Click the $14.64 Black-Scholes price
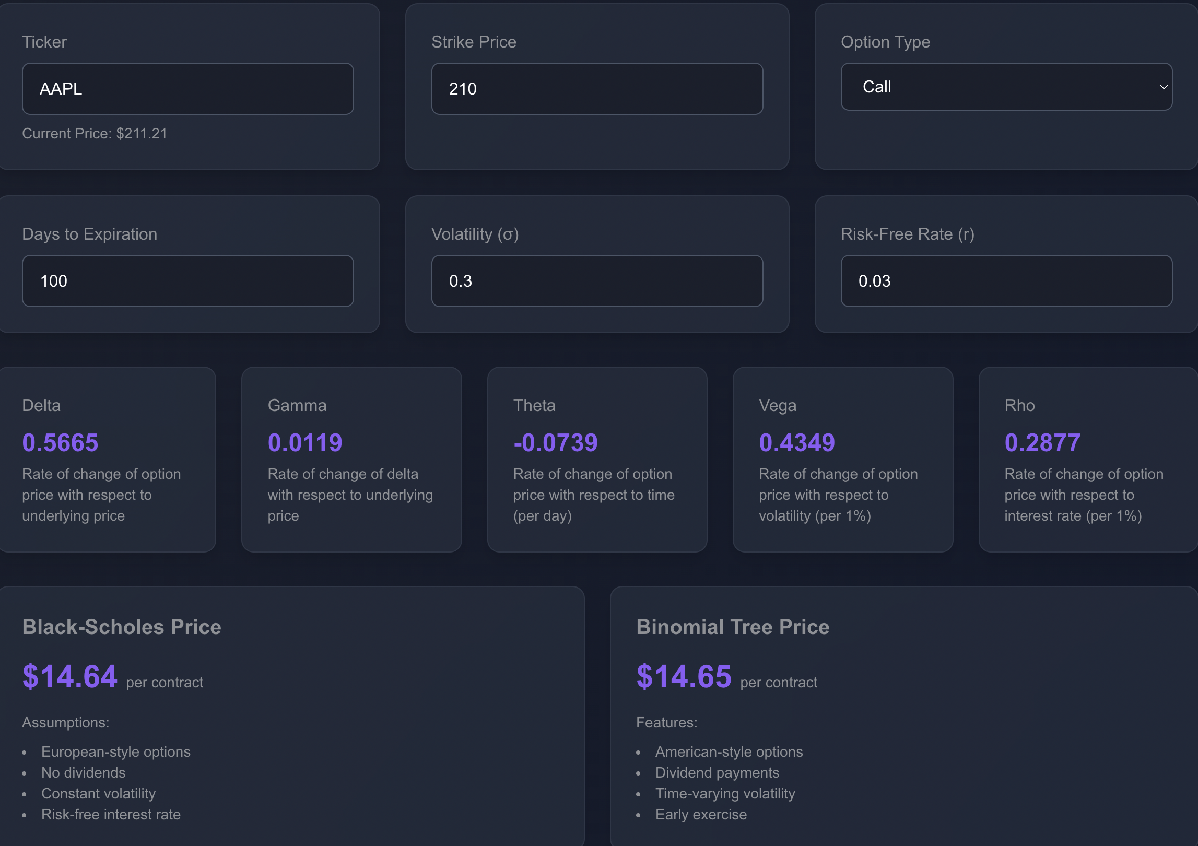The image size is (1198, 846). (x=70, y=677)
